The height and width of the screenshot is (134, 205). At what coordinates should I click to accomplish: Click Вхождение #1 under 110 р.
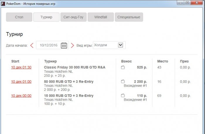[135, 100]
